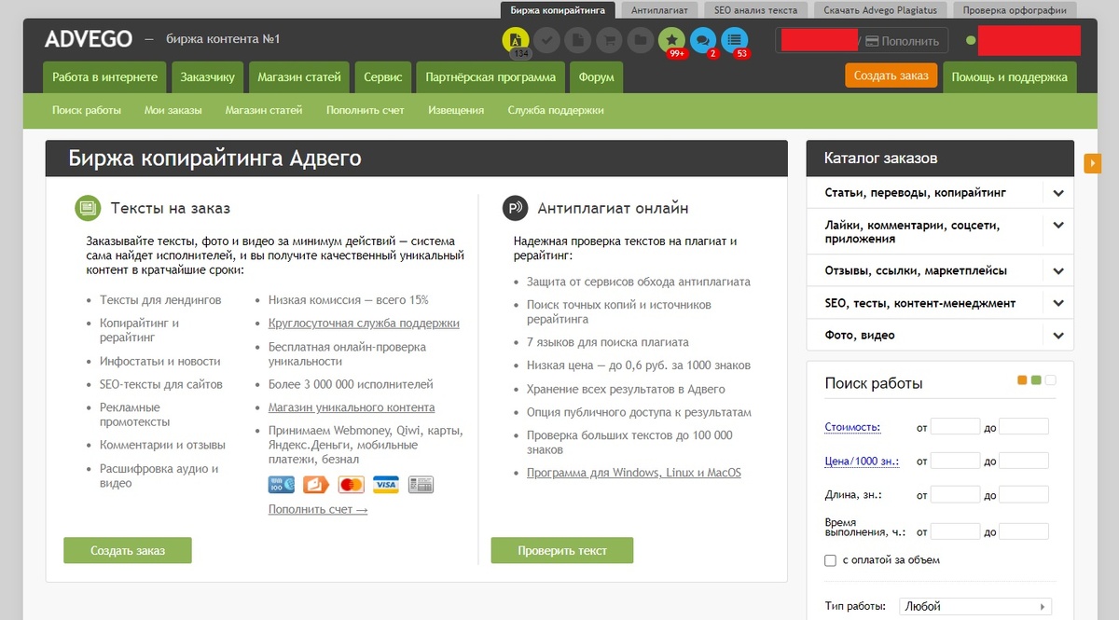Click the Проверить текст button
Viewport: 1119px width, 620px height.
[x=562, y=550]
